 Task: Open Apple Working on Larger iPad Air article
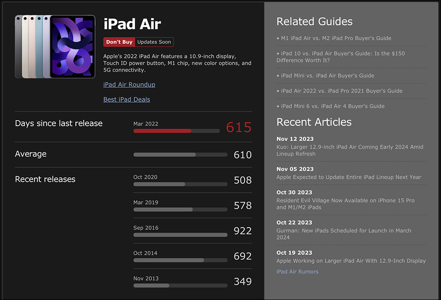coord(351,261)
